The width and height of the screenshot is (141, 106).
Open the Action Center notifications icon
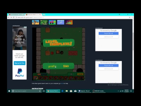pyautogui.click(x=131, y=91)
